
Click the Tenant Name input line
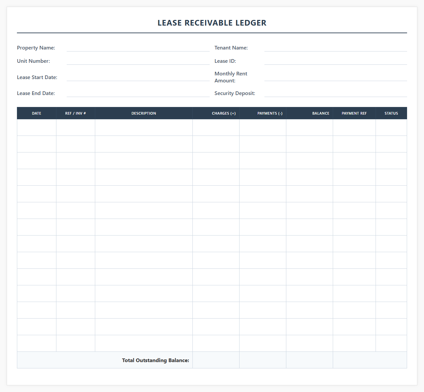click(x=336, y=48)
